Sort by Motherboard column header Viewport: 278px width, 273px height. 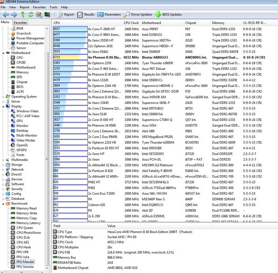click(x=162, y=23)
